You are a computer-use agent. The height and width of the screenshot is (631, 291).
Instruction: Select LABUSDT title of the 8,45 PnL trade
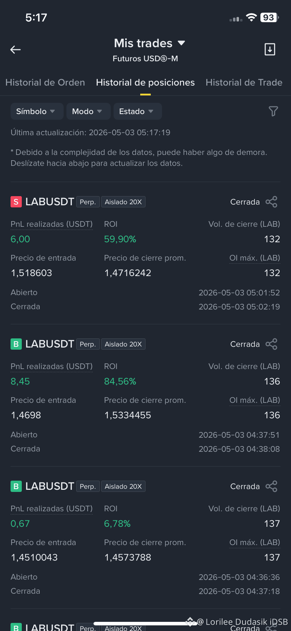tap(50, 344)
